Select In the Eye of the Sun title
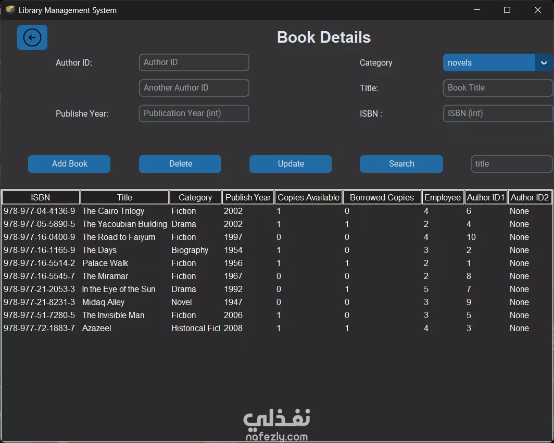This screenshot has width=554, height=443. pyautogui.click(x=119, y=289)
